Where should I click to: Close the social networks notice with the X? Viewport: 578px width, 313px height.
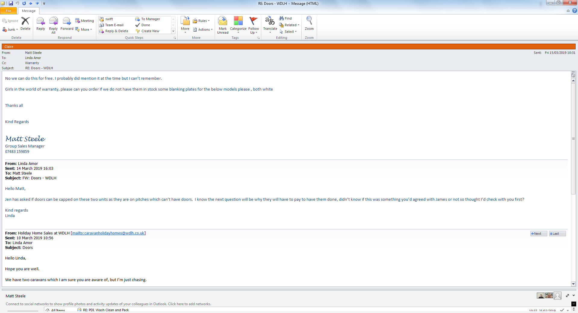(x=574, y=304)
